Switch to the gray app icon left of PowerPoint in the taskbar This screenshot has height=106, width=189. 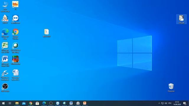(x=78, y=103)
